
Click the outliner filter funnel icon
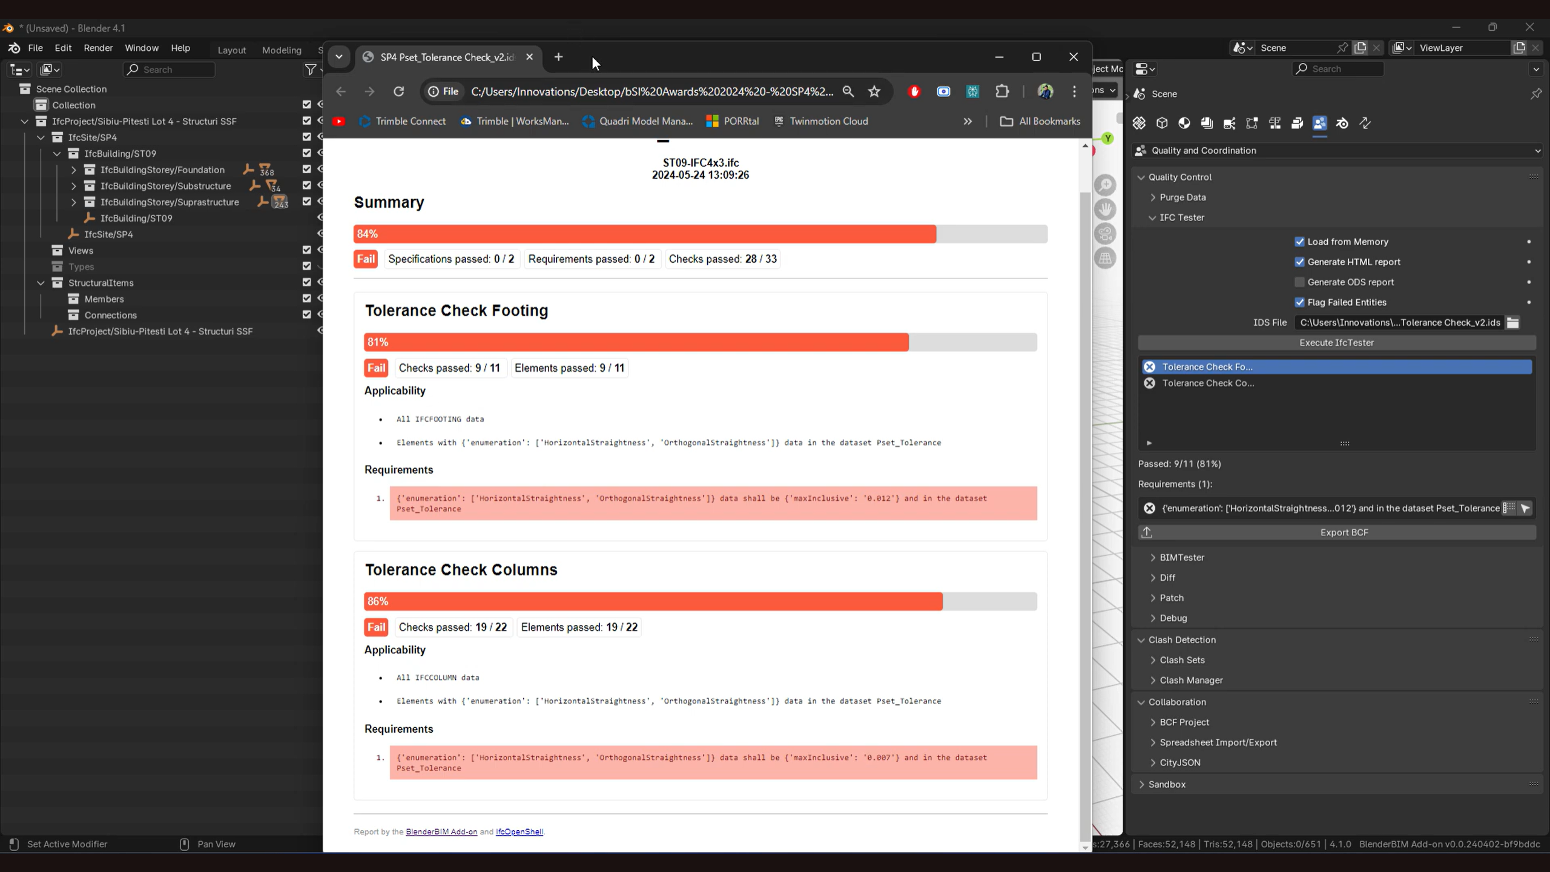311,70
